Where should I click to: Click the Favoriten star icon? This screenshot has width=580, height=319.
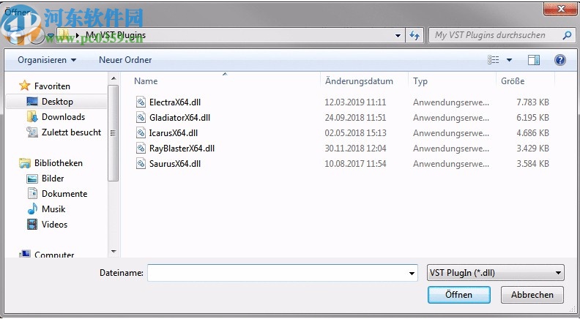click(x=24, y=86)
